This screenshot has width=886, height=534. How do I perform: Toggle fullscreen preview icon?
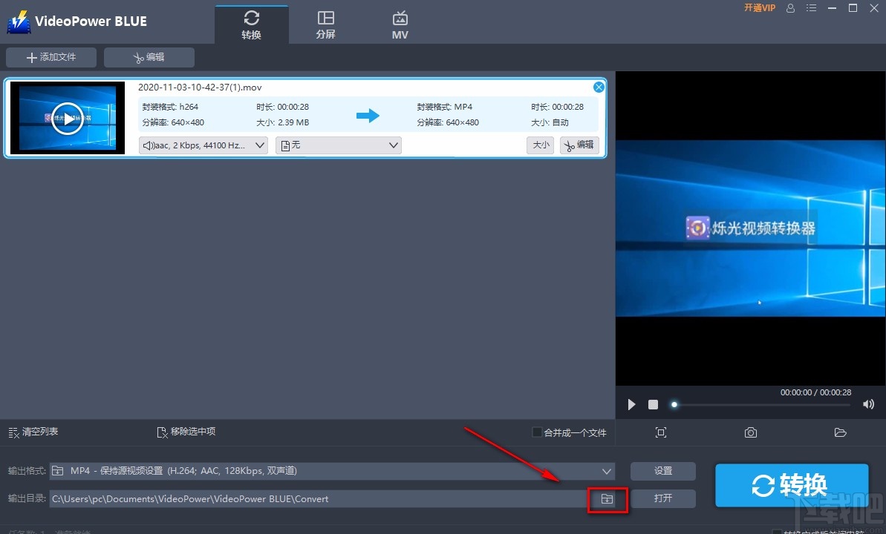(660, 432)
